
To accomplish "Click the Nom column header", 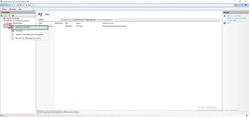I will click(46, 23).
